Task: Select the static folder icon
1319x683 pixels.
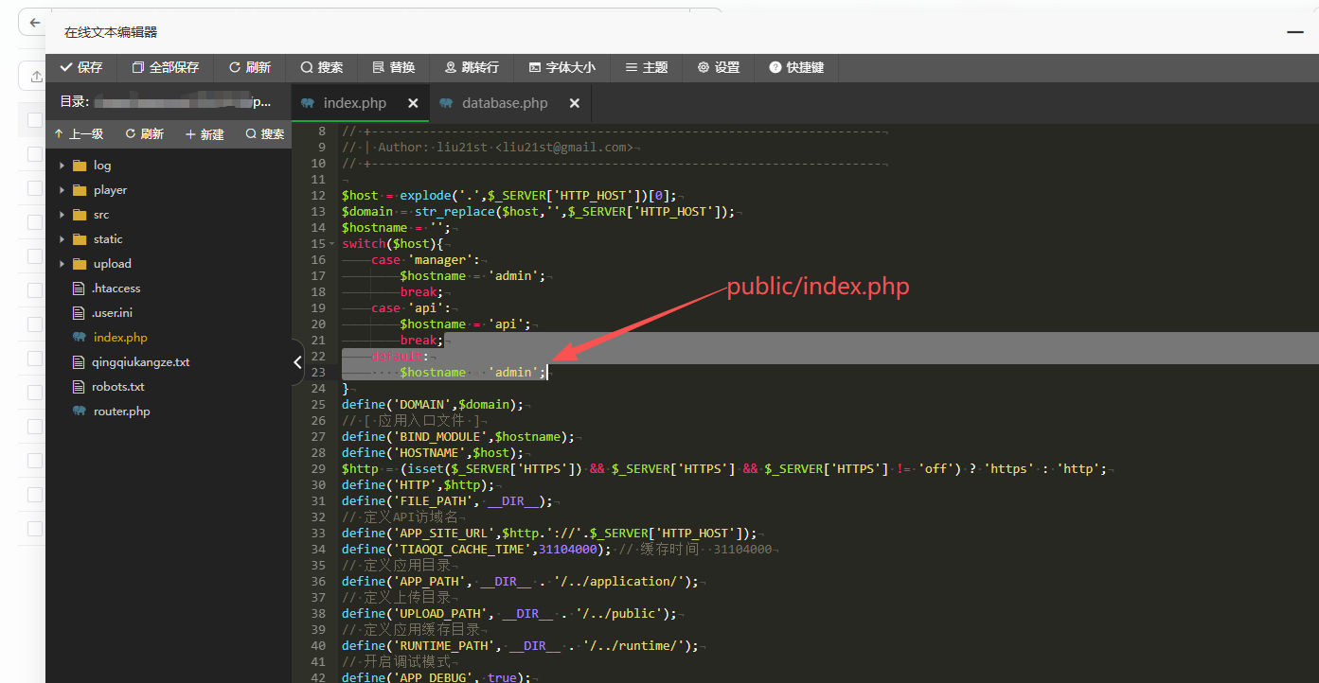Action: (x=80, y=239)
